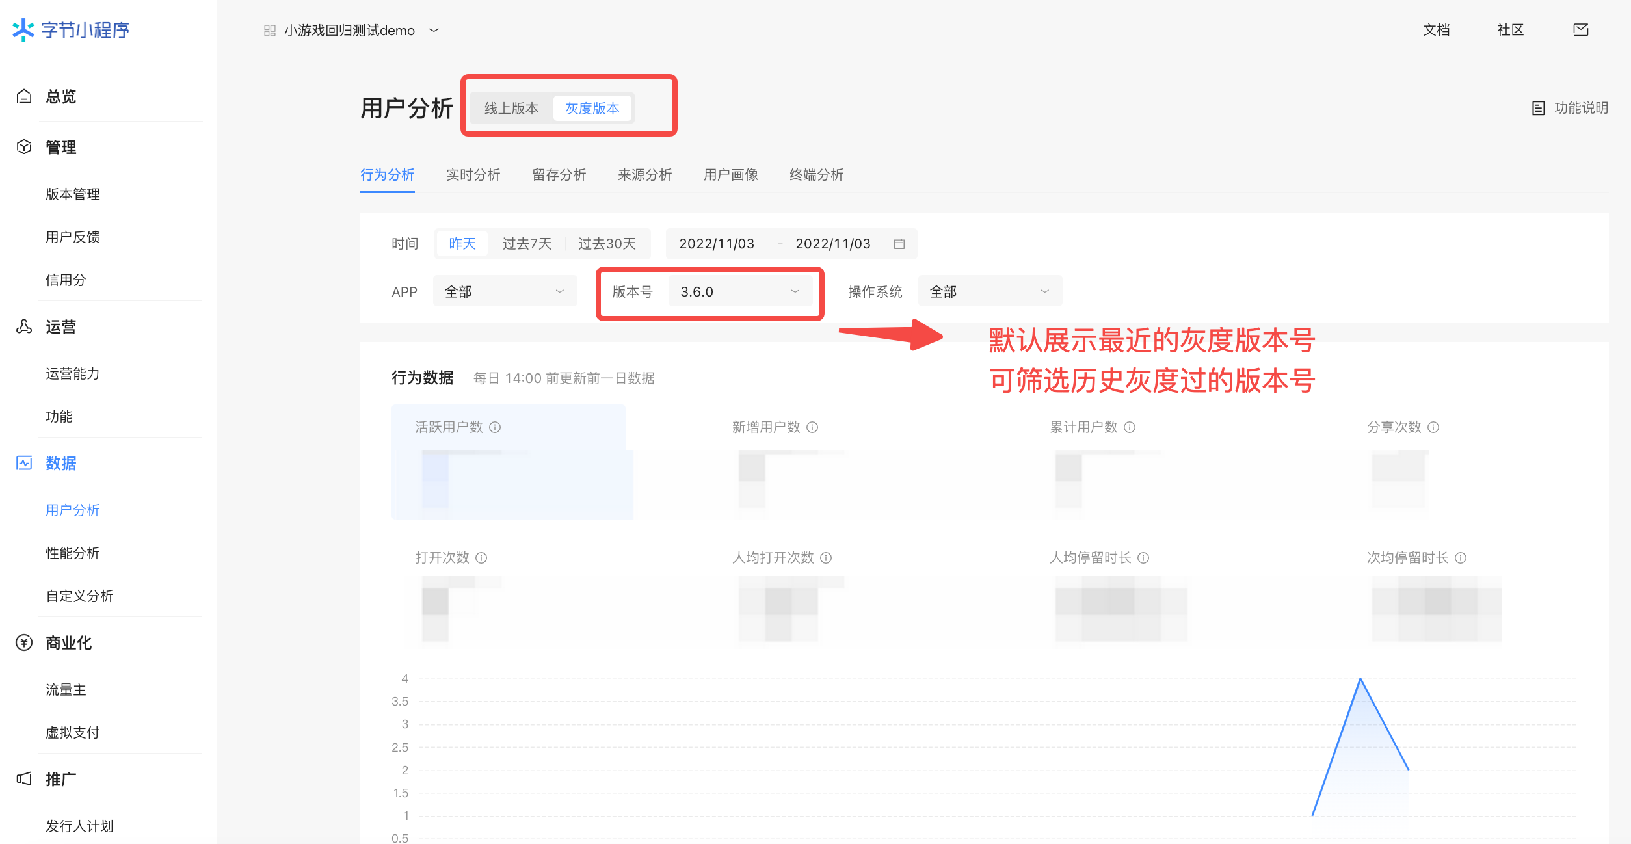This screenshot has width=1631, height=844.
Task: Switch to 线上版本 toggle
Action: tap(512, 108)
